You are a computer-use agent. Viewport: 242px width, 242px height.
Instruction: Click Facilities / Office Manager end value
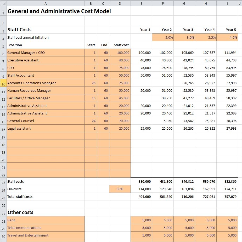[x=103, y=98]
